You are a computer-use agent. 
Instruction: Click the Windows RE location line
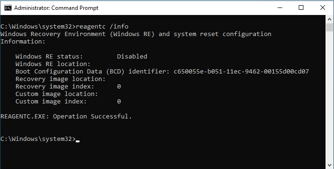53,64
